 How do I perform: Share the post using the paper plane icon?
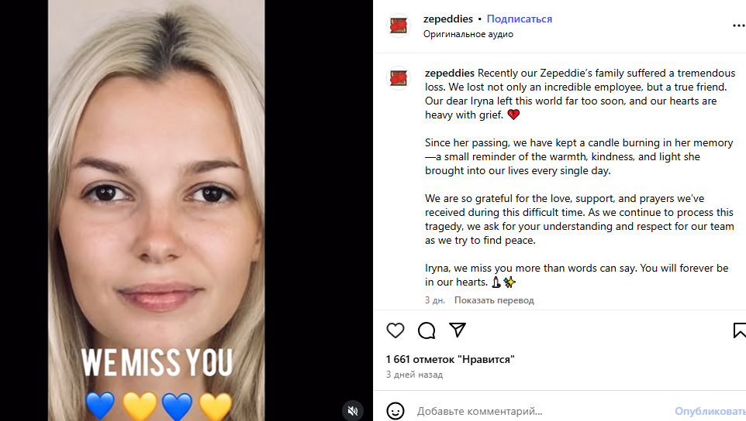(x=458, y=330)
